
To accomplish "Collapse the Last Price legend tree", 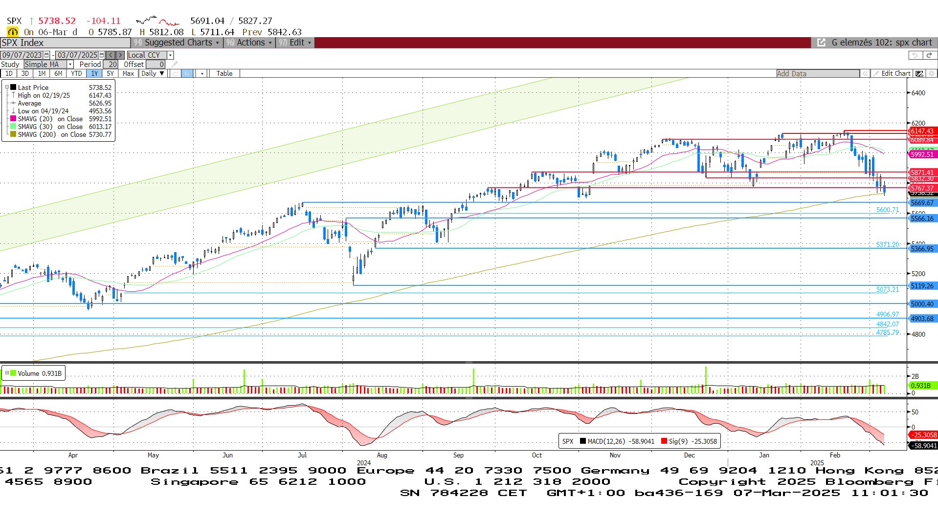I will pos(7,87).
